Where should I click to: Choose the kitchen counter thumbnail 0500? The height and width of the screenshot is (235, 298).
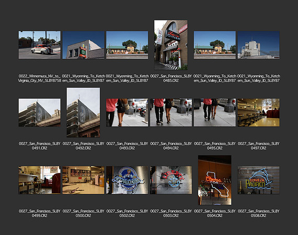(83, 180)
